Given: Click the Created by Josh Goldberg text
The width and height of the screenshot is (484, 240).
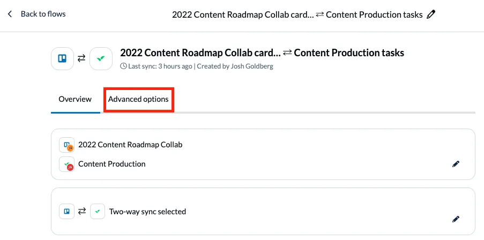Looking at the screenshot, I should coord(237,66).
